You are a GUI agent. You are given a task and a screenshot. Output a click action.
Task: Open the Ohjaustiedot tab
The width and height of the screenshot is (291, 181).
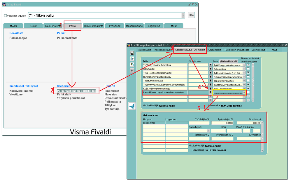pos(215,50)
